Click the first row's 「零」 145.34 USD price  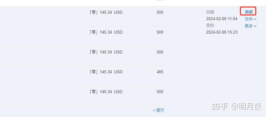click(106, 13)
